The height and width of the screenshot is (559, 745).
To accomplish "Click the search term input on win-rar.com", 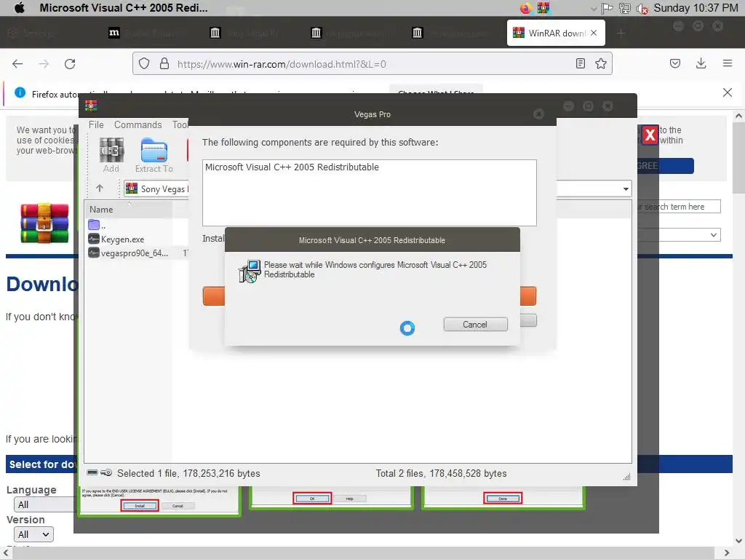I will pos(679,207).
